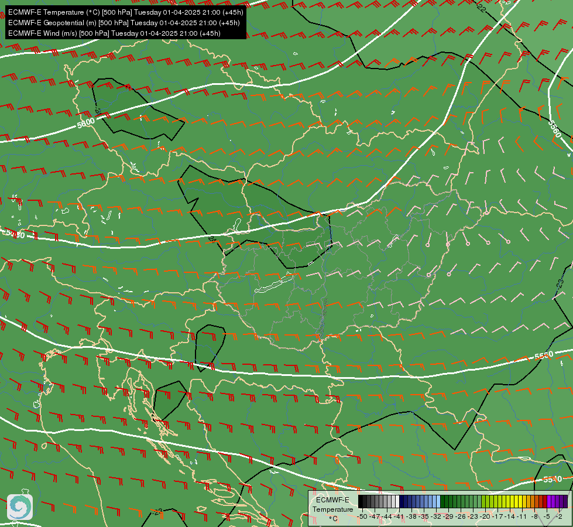The height and width of the screenshot is (527, 573).
Task: Click the -50 tick label on colorbar
Action: coord(362,516)
